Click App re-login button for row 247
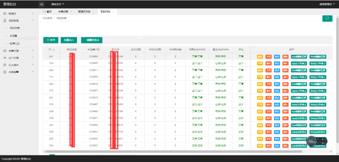The image size is (339, 162). pos(299,57)
